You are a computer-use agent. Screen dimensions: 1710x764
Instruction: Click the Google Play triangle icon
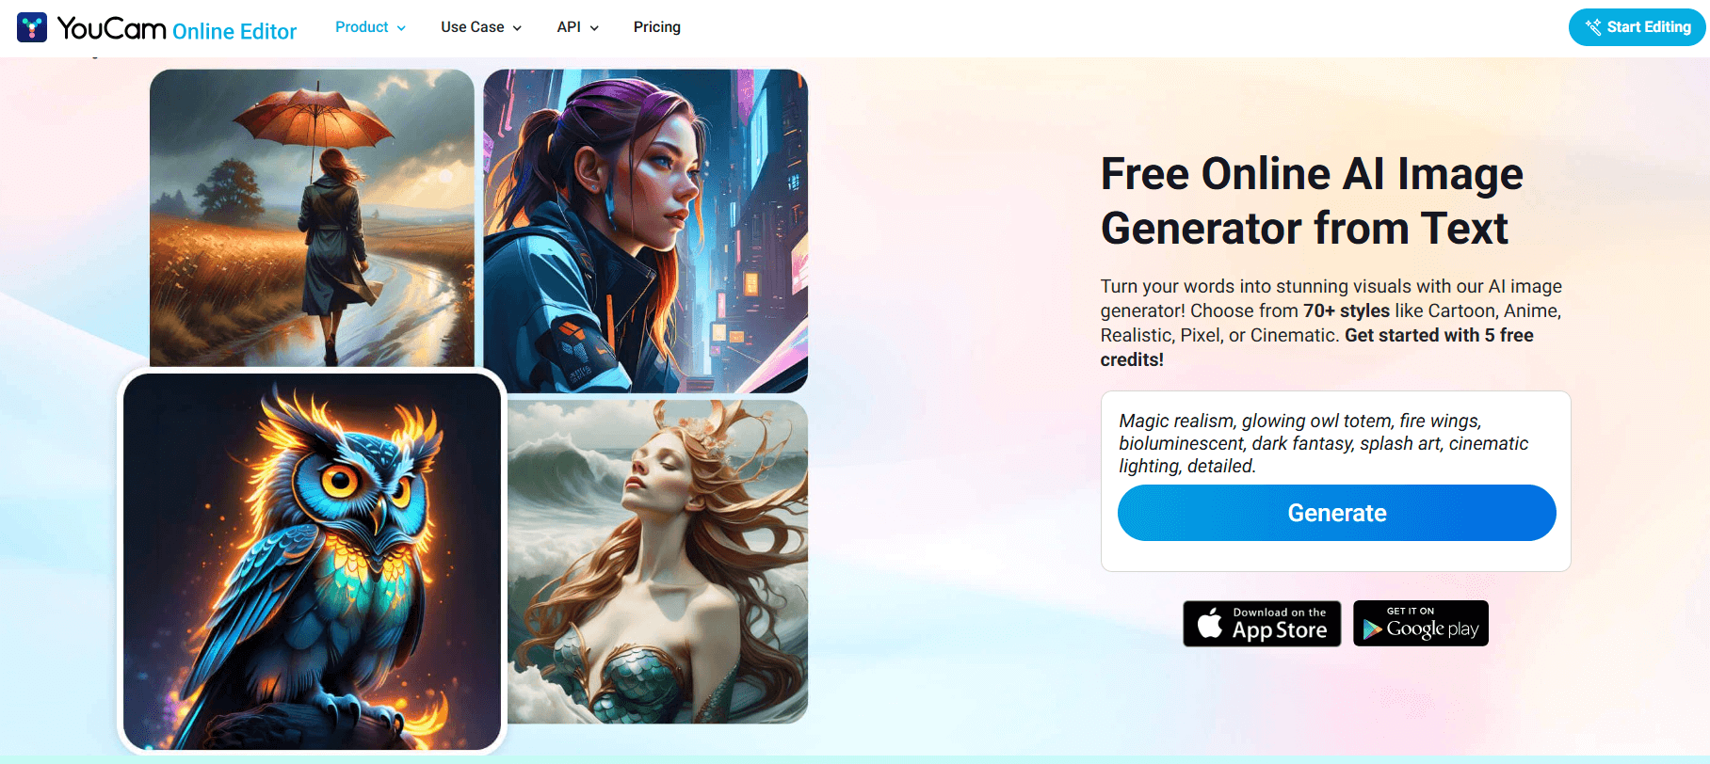pyautogui.click(x=1372, y=629)
